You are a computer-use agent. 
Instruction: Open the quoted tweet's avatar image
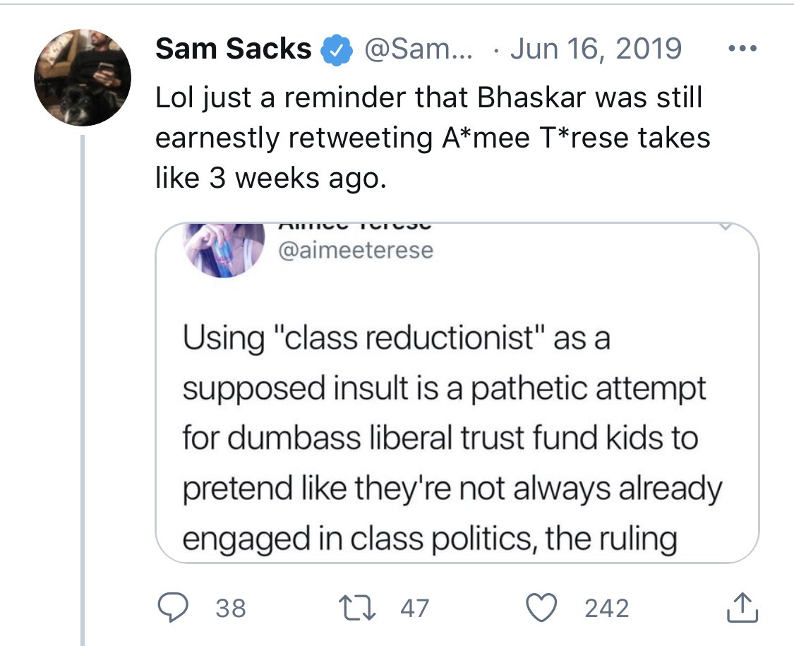click(x=224, y=251)
